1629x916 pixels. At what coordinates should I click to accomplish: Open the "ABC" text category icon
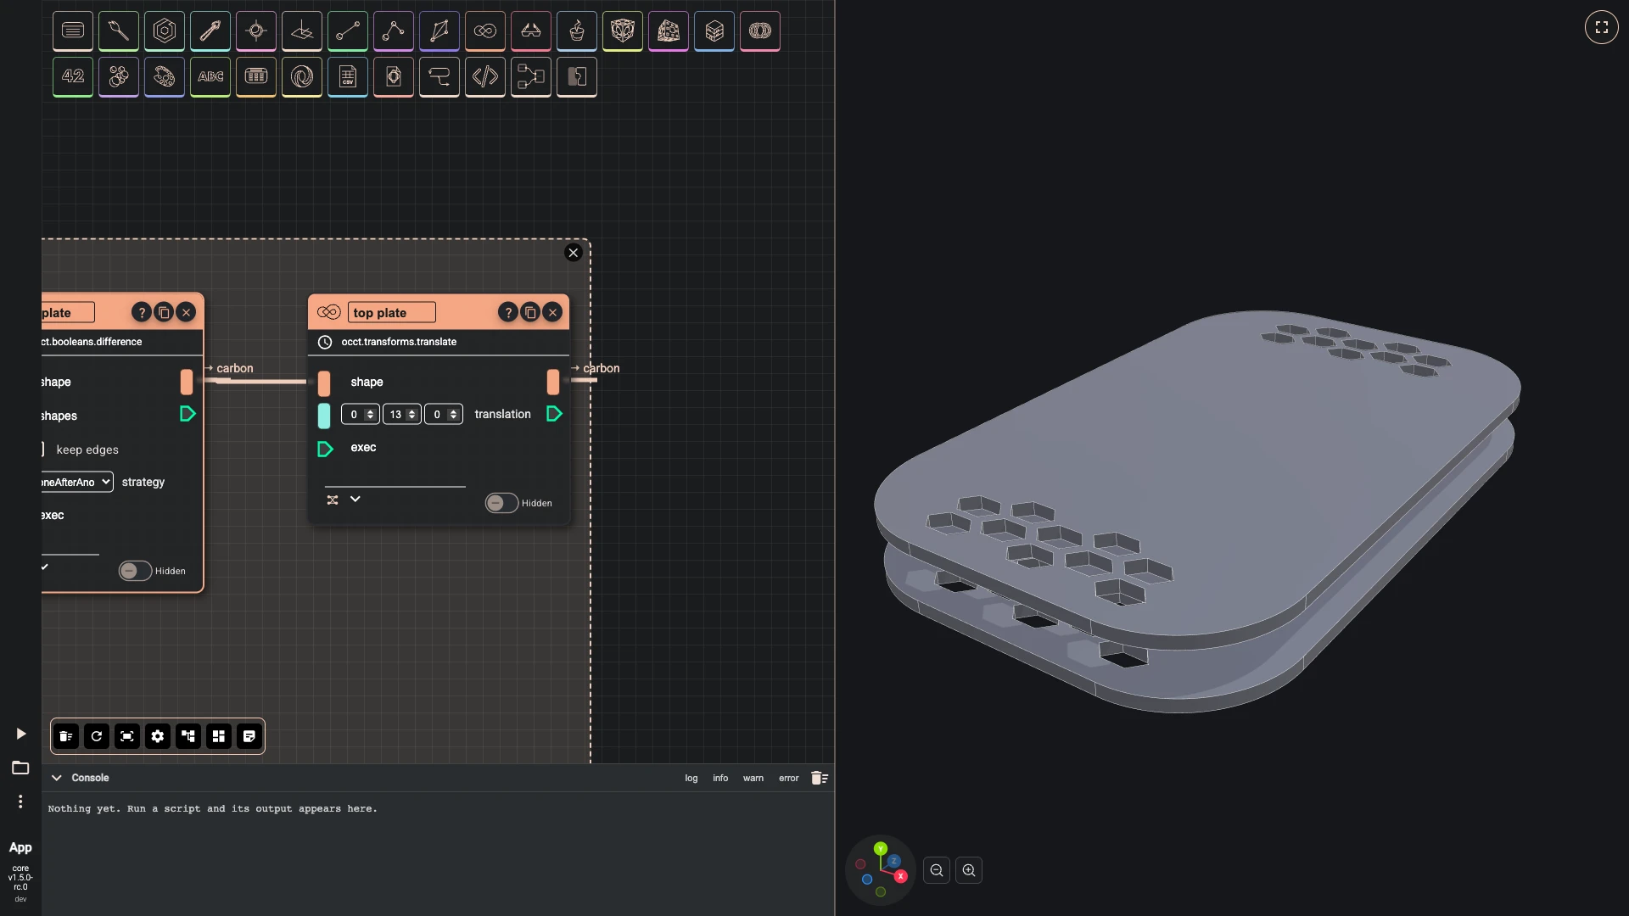(210, 76)
